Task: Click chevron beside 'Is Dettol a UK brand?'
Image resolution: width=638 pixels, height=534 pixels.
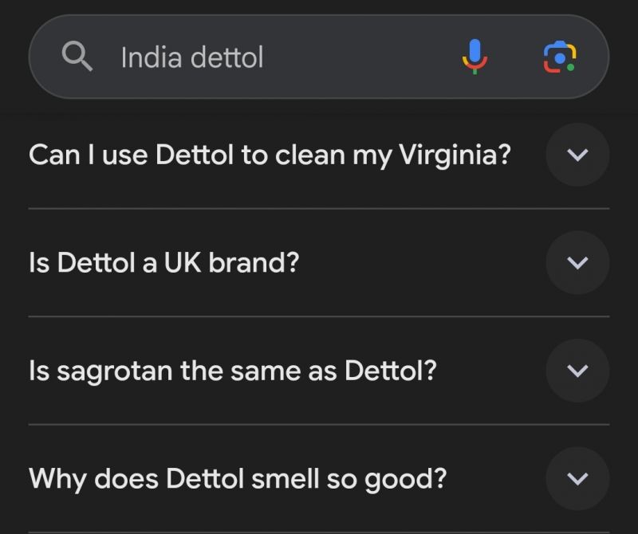Action: pyautogui.click(x=577, y=263)
